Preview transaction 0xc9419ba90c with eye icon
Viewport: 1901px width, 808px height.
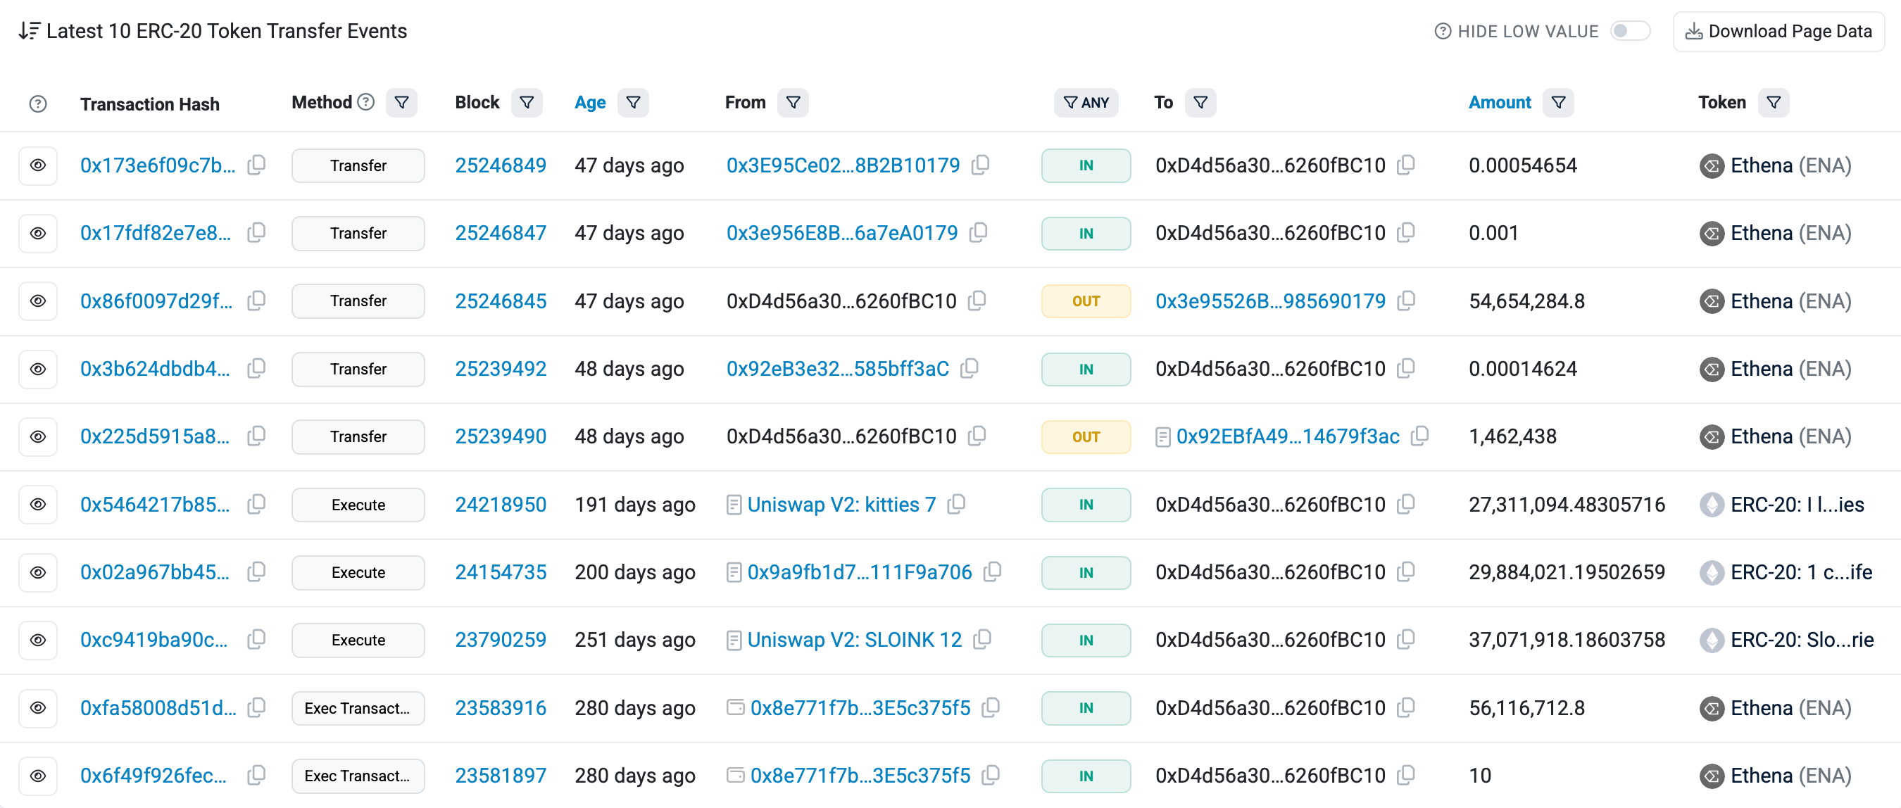[37, 640]
